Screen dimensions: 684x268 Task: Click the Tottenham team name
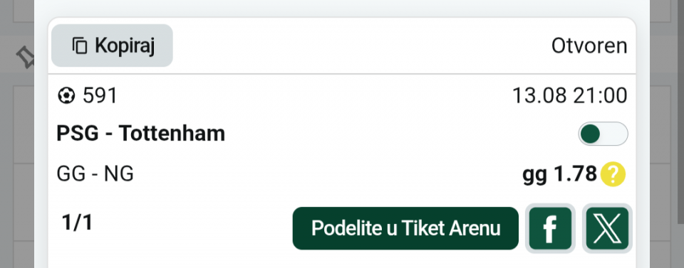click(x=172, y=134)
